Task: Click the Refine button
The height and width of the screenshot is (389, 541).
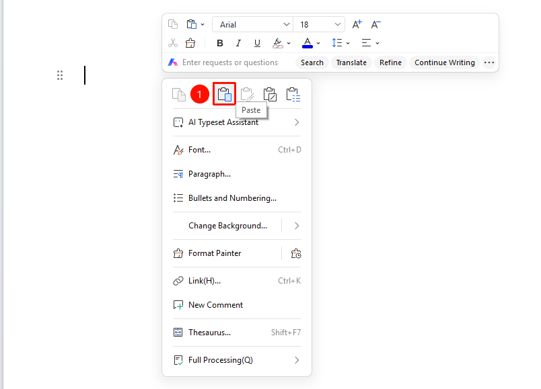Action: [x=390, y=62]
